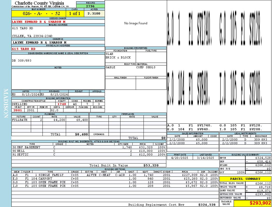The height and width of the screenshot is (207, 272).
Task: Click the yellow PARCEL SUMMARY header
Action: 245,179
